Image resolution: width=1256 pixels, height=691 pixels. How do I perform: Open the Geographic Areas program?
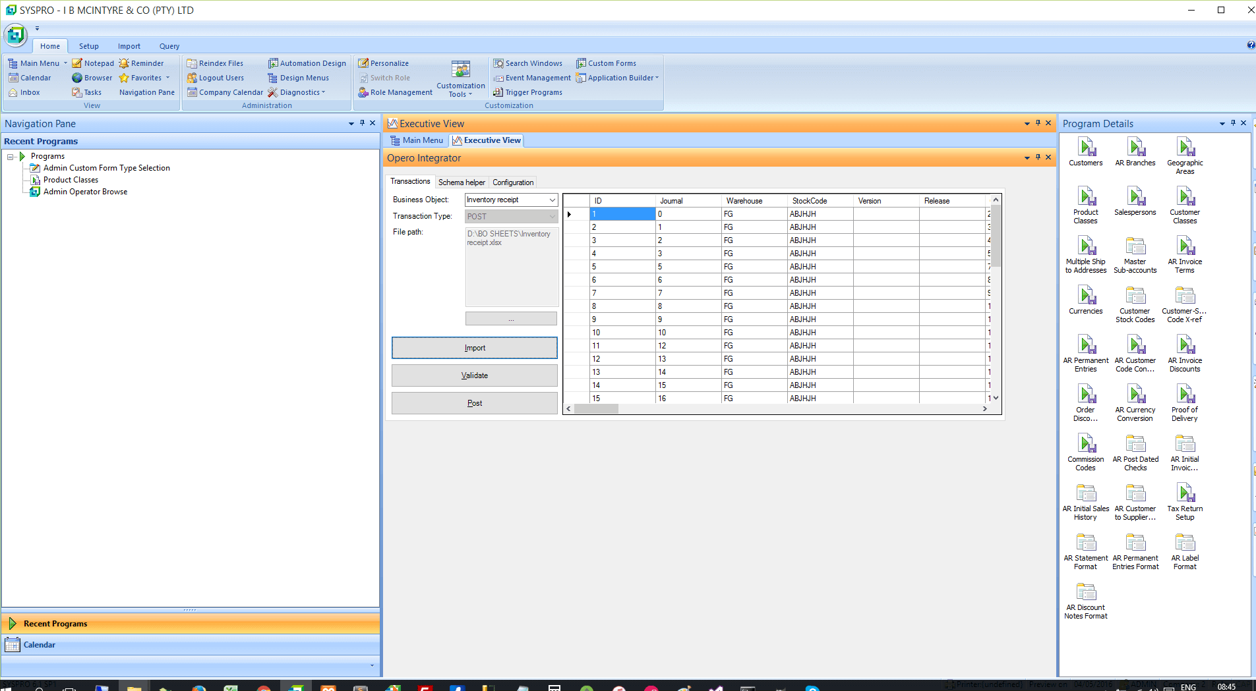pos(1185,155)
